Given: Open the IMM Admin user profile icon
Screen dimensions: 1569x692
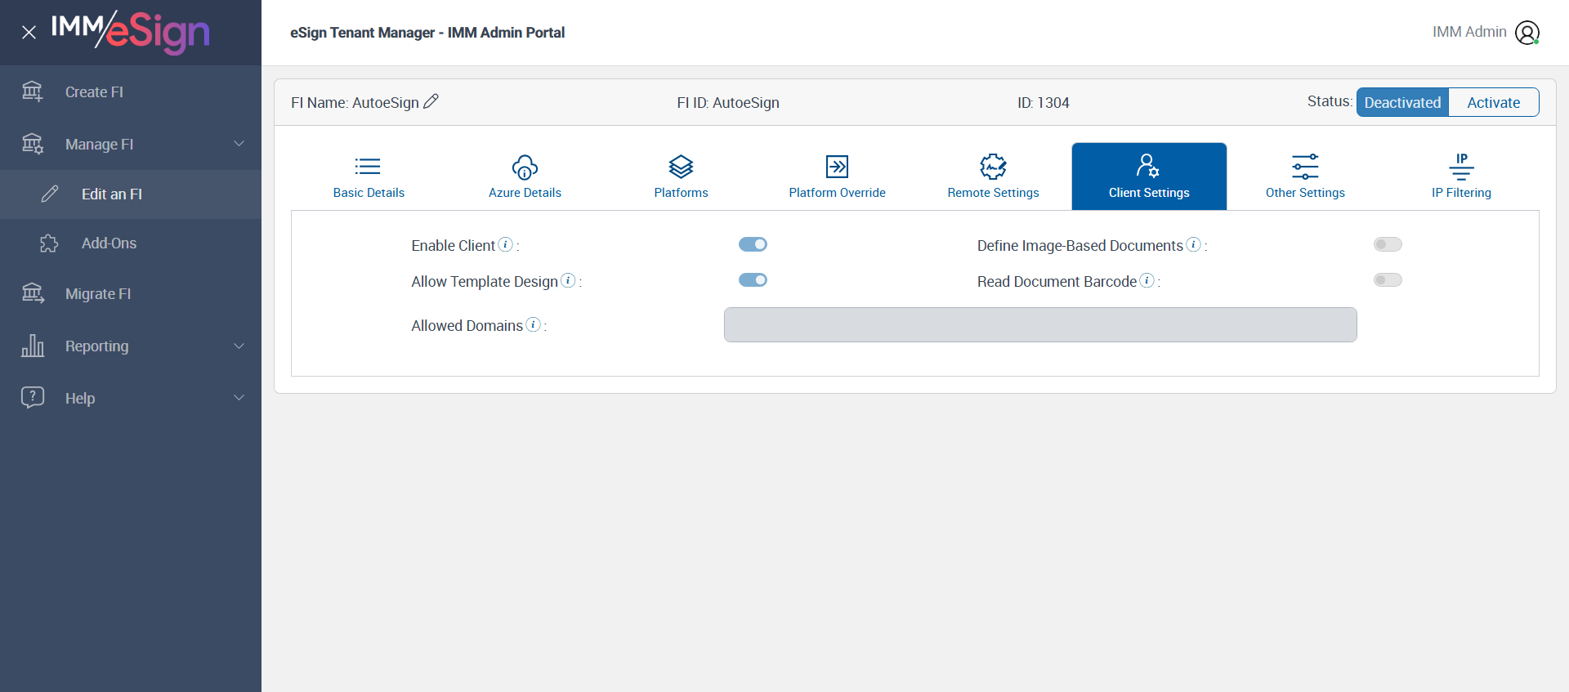Looking at the screenshot, I should [x=1527, y=33].
